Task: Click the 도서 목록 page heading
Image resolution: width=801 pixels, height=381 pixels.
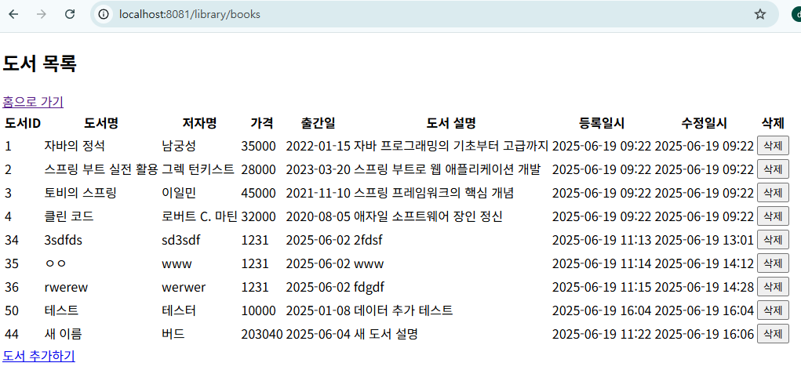Action: click(x=40, y=63)
